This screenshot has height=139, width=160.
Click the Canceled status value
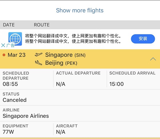[15, 100]
